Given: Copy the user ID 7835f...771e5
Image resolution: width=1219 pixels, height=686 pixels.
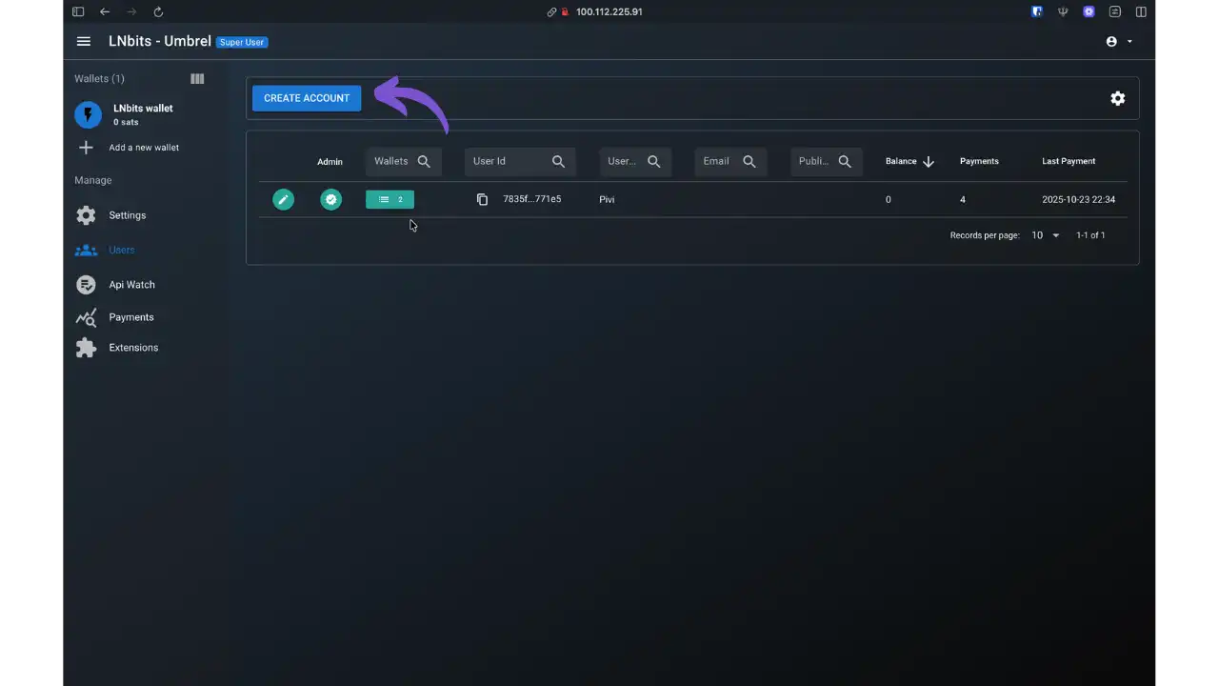Looking at the screenshot, I should coord(482,199).
